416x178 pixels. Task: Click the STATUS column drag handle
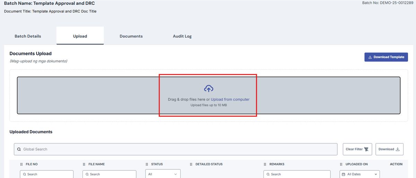tap(147, 164)
